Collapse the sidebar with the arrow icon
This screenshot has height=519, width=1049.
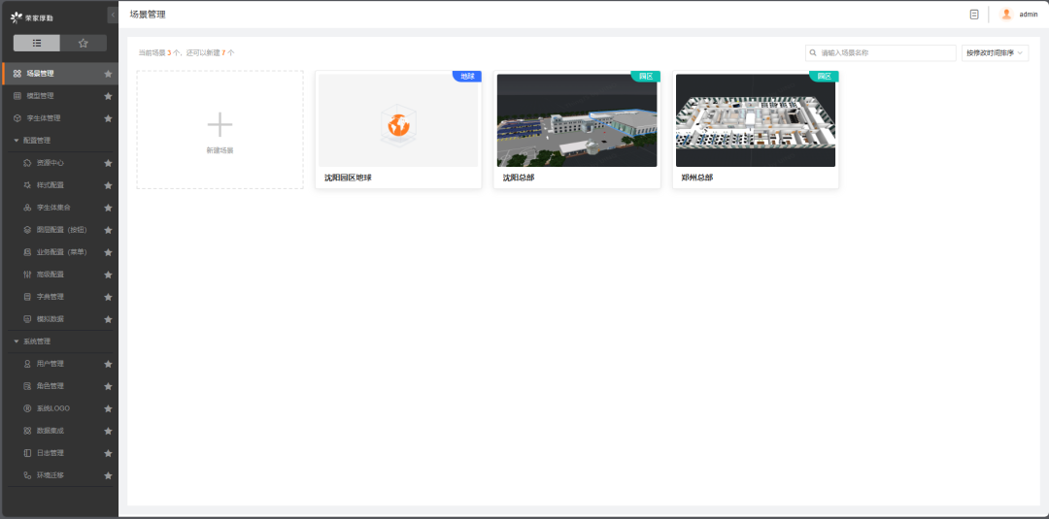point(113,15)
